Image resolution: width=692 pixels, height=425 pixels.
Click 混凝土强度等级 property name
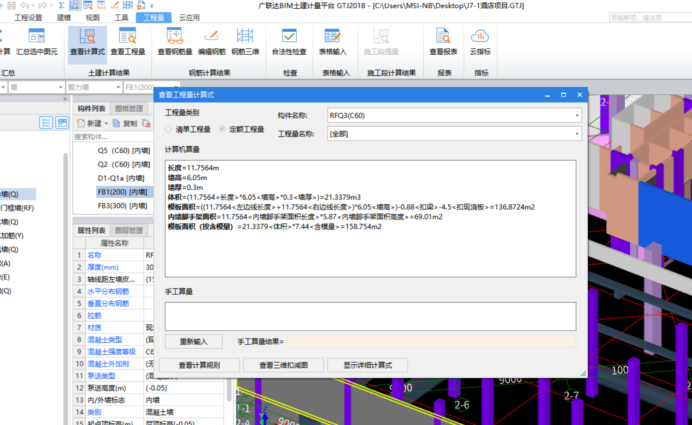point(112,351)
